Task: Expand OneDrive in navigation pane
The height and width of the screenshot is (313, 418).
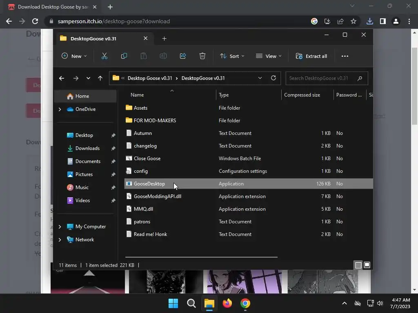Action: 60,109
